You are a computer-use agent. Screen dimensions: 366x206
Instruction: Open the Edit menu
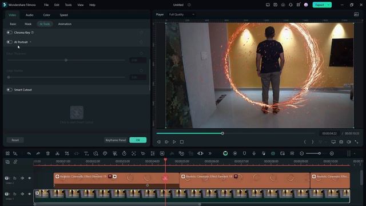point(57,5)
